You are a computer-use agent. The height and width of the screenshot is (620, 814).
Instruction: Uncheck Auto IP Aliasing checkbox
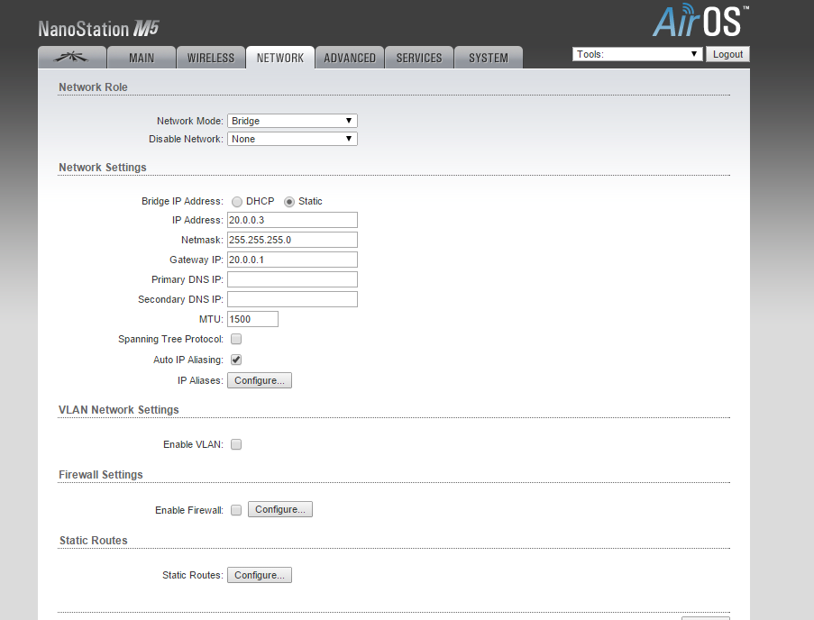(236, 360)
